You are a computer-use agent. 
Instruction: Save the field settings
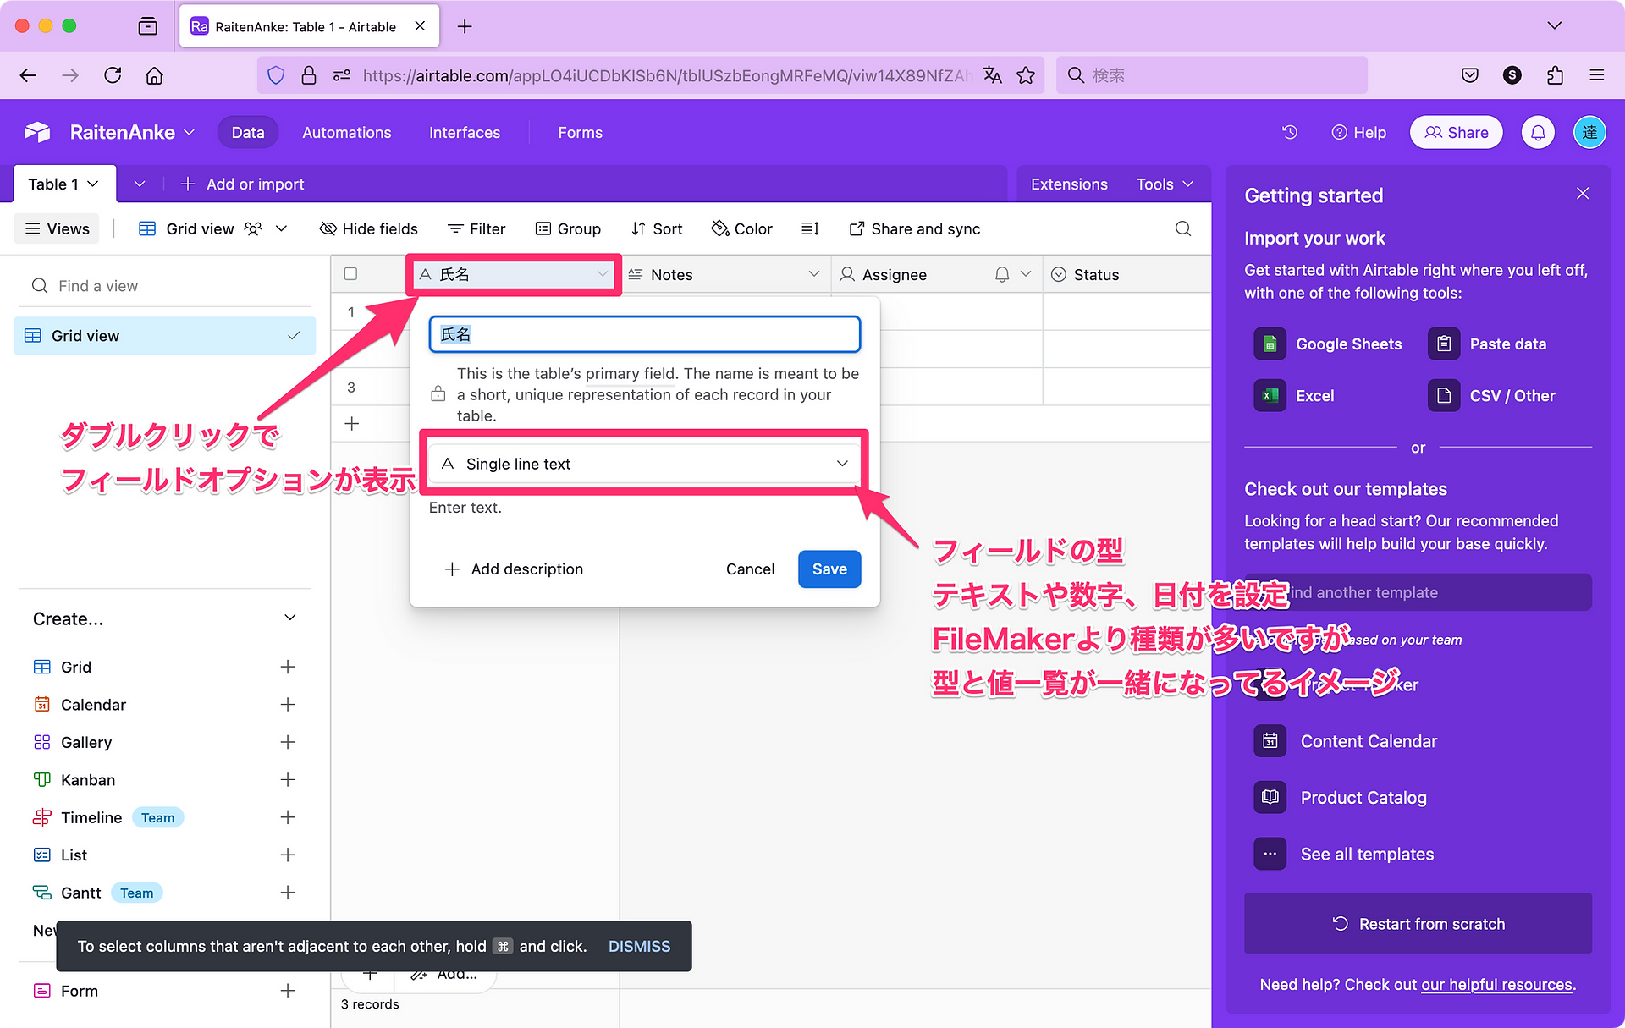point(829,569)
